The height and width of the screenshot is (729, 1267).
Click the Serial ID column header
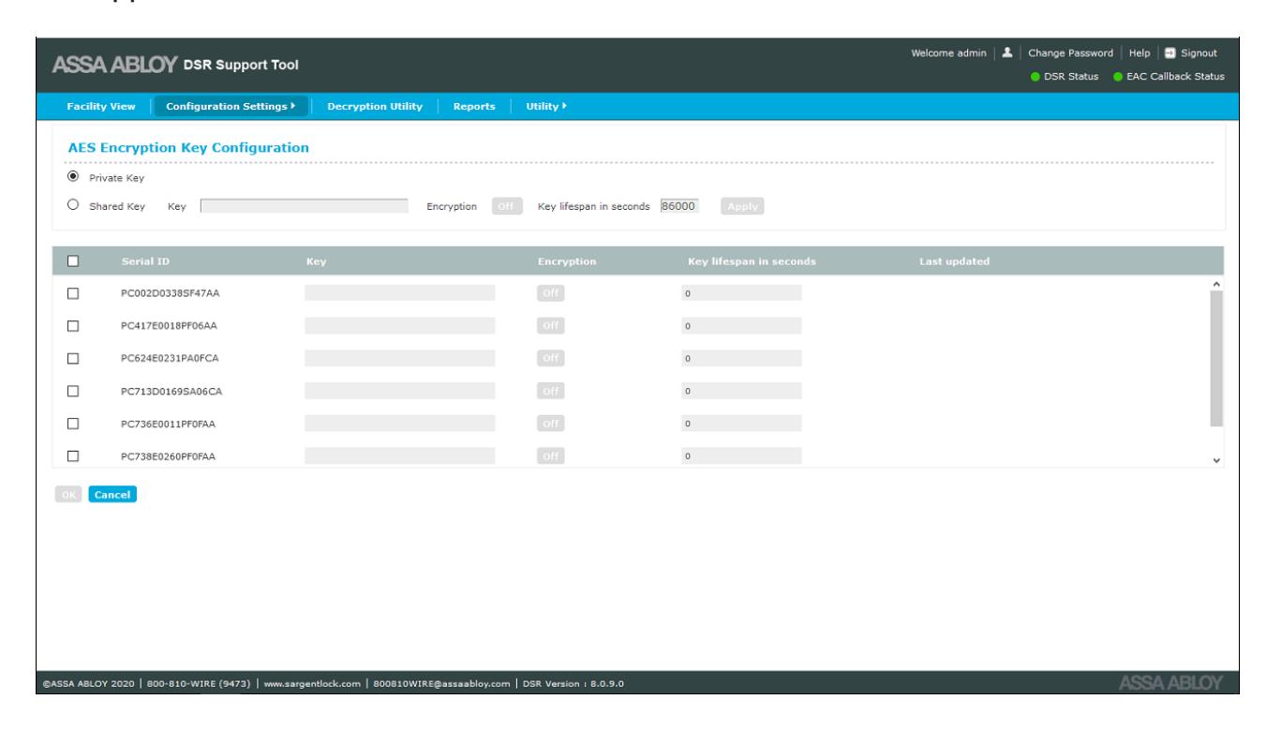click(x=145, y=260)
